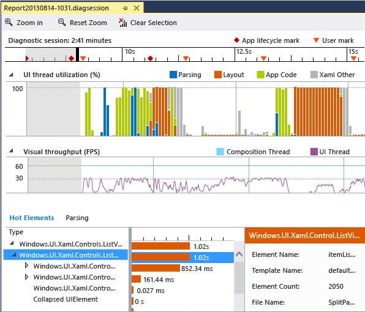Screen dimensions: 365x312
Task: Expand the first collapsed Windows.UI.Xaml.Contro... child
Action: 26,266
